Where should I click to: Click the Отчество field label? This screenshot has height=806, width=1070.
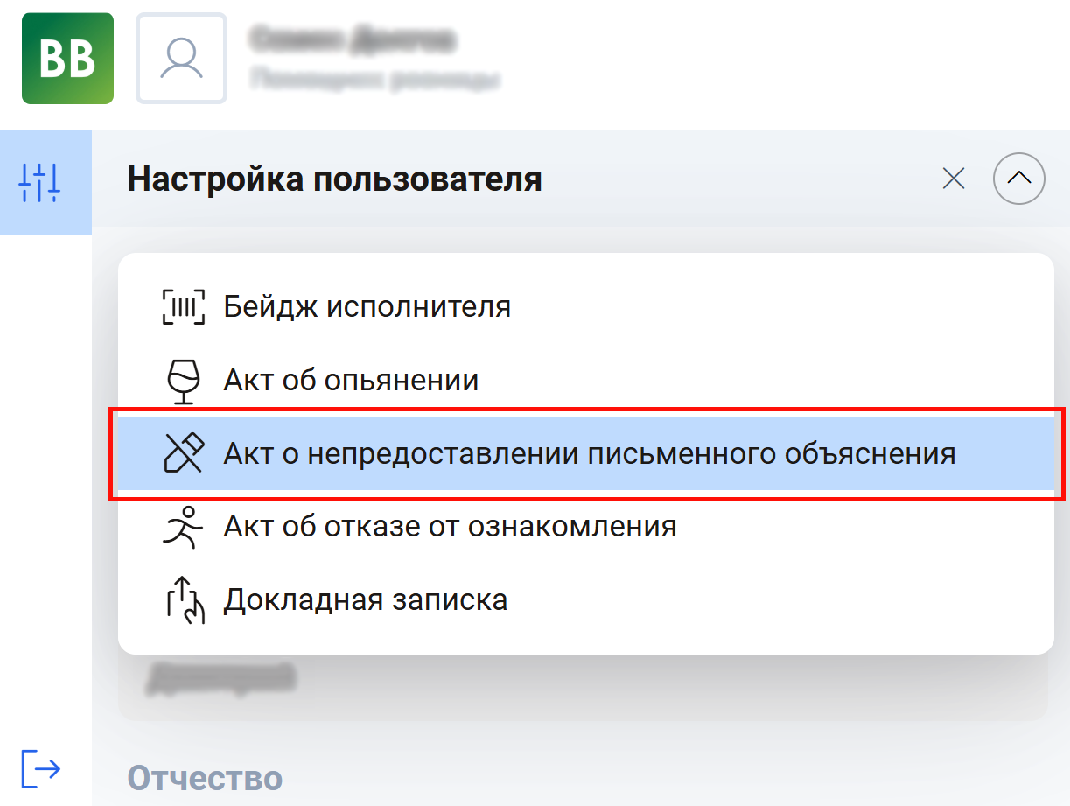pos(205,778)
